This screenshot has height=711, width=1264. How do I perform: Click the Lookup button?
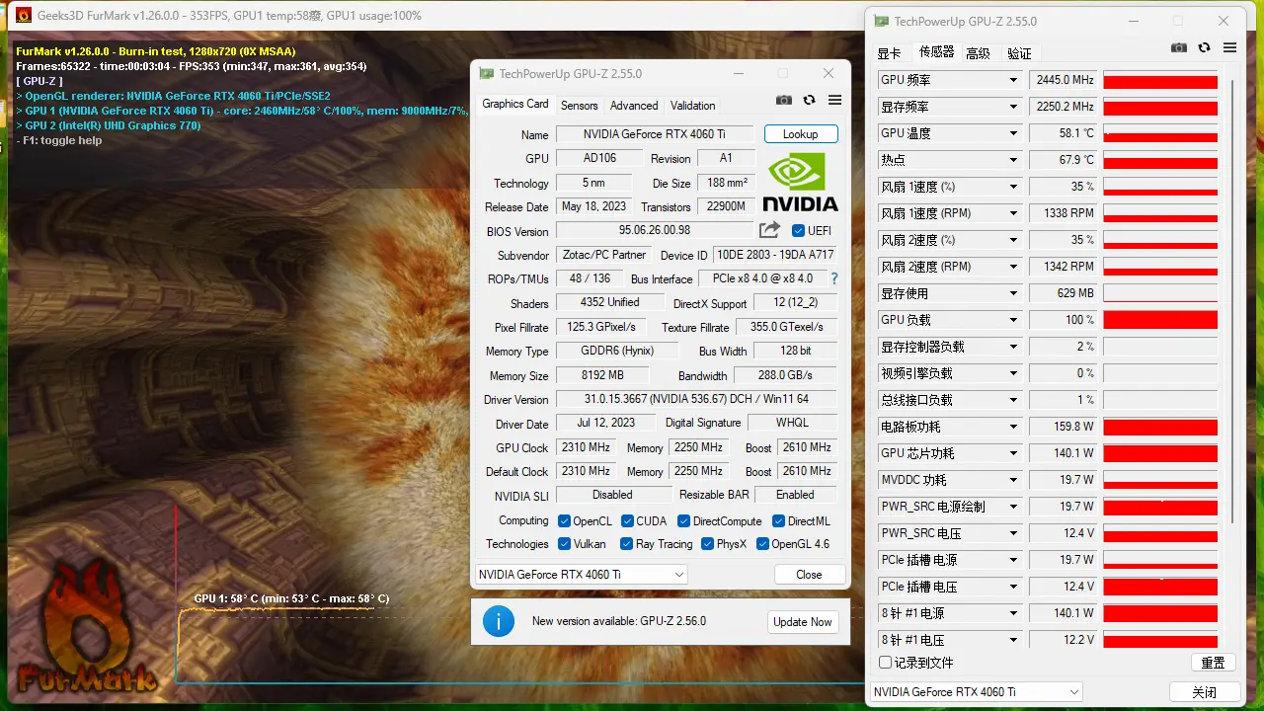[800, 134]
